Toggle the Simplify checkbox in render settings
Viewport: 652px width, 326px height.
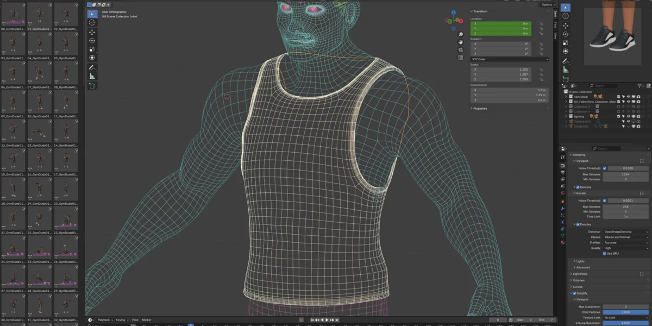pos(574,293)
